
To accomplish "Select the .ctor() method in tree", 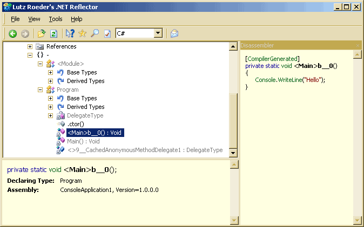I will [75, 124].
